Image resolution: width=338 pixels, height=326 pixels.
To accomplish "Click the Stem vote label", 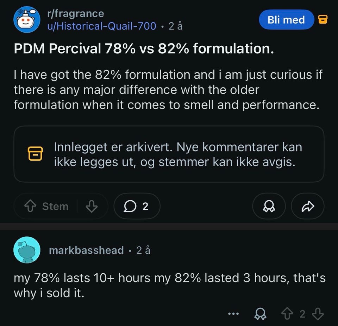I will click(x=55, y=206).
